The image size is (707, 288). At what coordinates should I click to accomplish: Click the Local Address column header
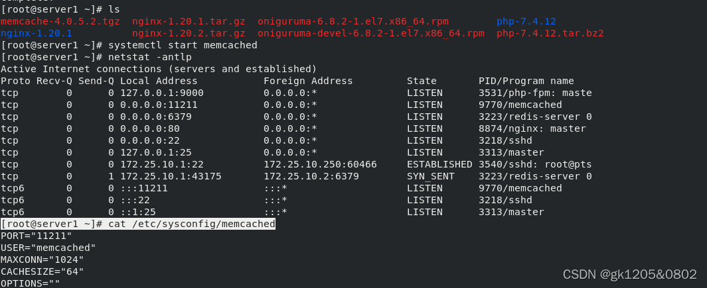159,81
